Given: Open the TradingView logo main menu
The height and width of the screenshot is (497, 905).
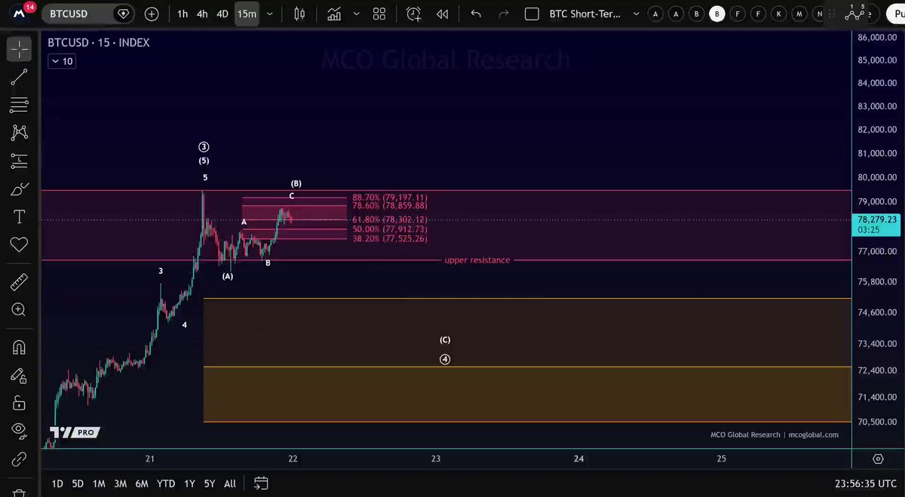Looking at the screenshot, I should [x=20, y=13].
